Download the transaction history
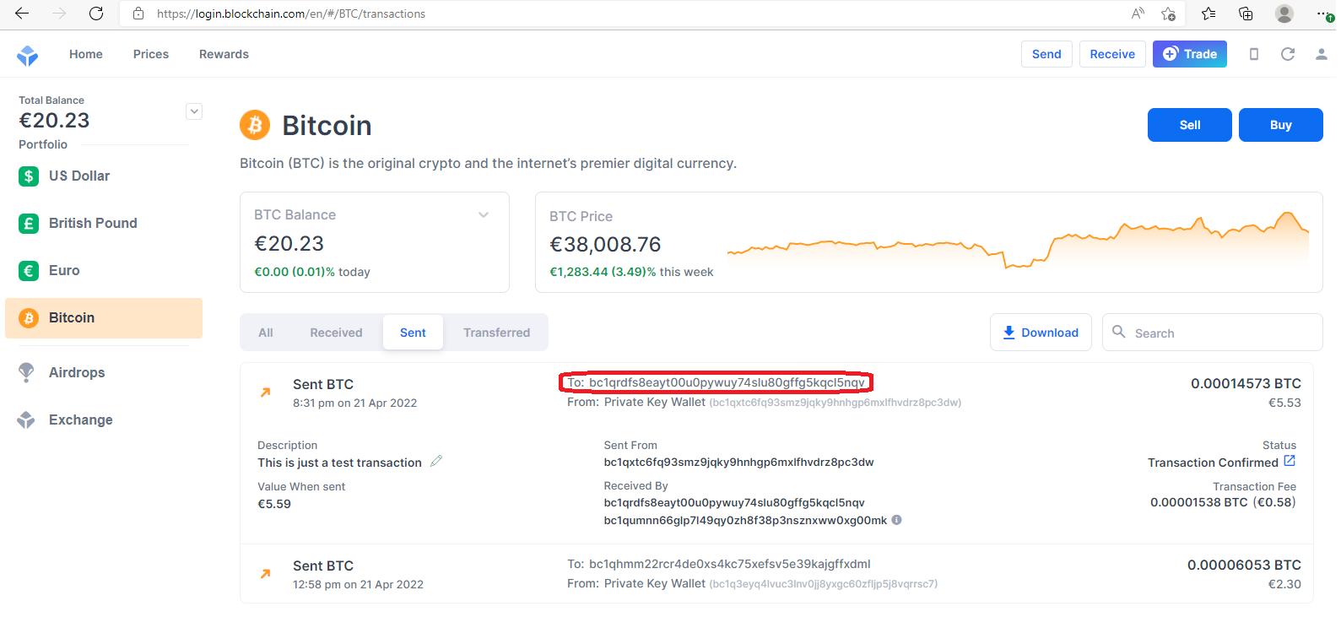The width and height of the screenshot is (1341, 628). (1041, 333)
